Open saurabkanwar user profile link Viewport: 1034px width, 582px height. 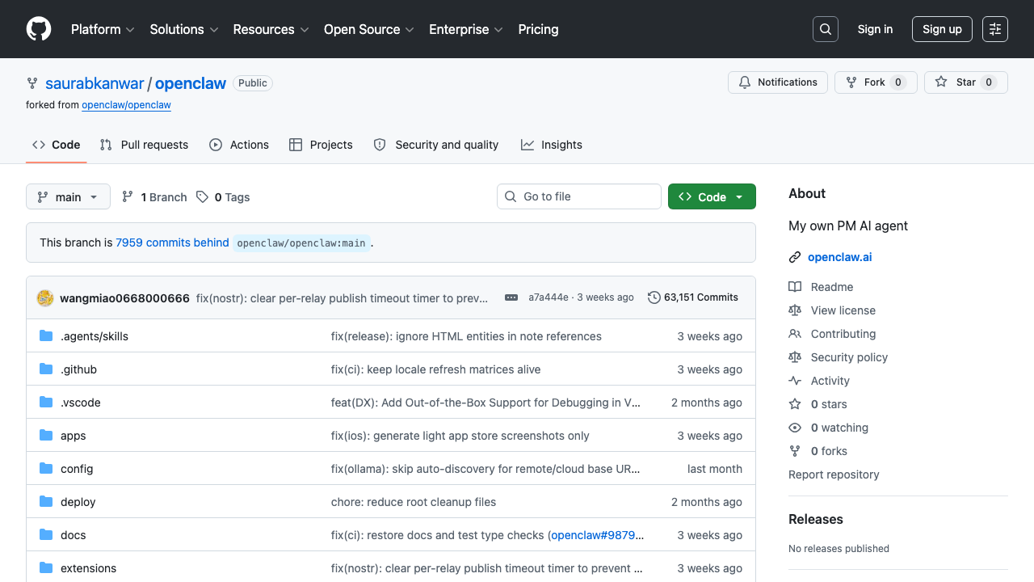tap(95, 83)
